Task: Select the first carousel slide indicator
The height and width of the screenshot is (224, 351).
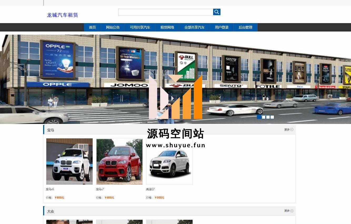Action: click(x=259, y=117)
